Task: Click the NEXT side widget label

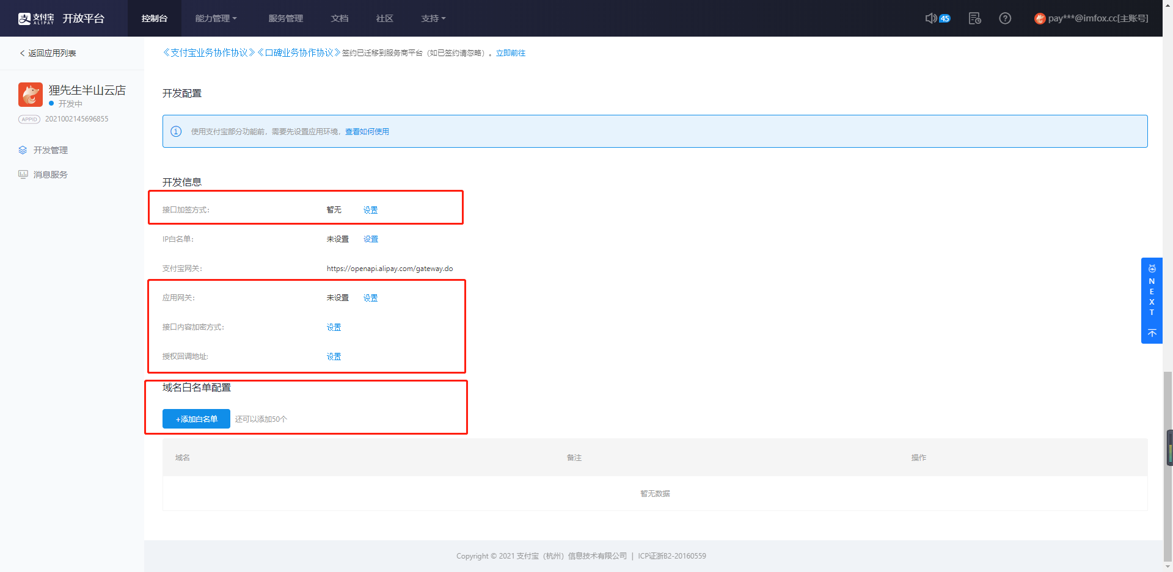Action: [1152, 297]
